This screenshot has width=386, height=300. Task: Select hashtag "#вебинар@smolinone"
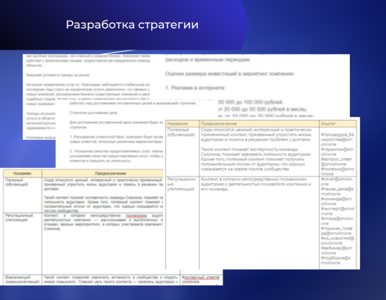click(337, 251)
